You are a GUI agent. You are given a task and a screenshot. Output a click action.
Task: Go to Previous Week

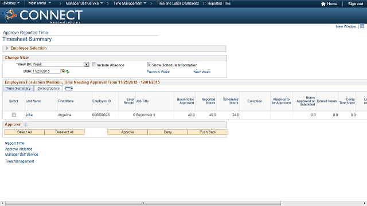[x=158, y=72]
